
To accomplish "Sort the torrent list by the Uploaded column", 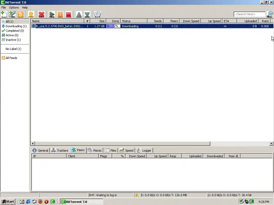I will click(x=248, y=21).
